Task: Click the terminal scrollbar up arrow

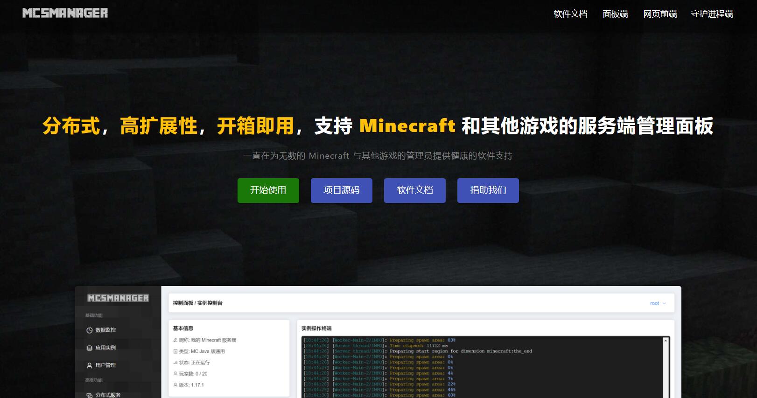Action: (x=666, y=341)
